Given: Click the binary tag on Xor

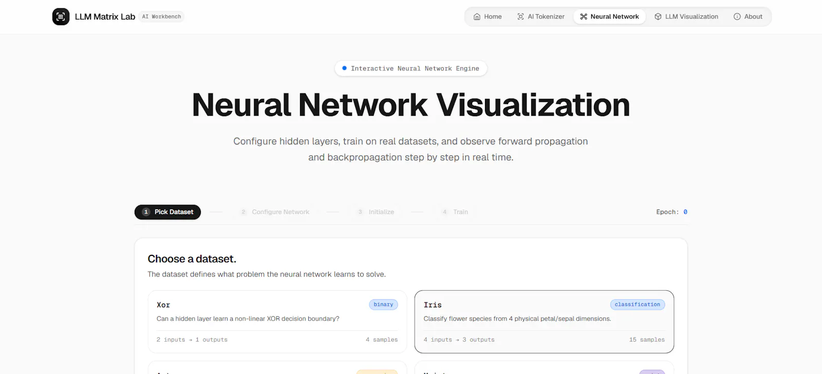Looking at the screenshot, I should [x=383, y=305].
